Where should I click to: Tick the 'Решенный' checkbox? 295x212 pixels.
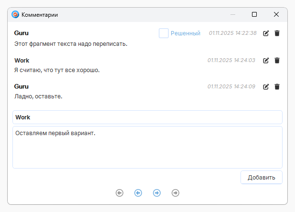(x=164, y=33)
